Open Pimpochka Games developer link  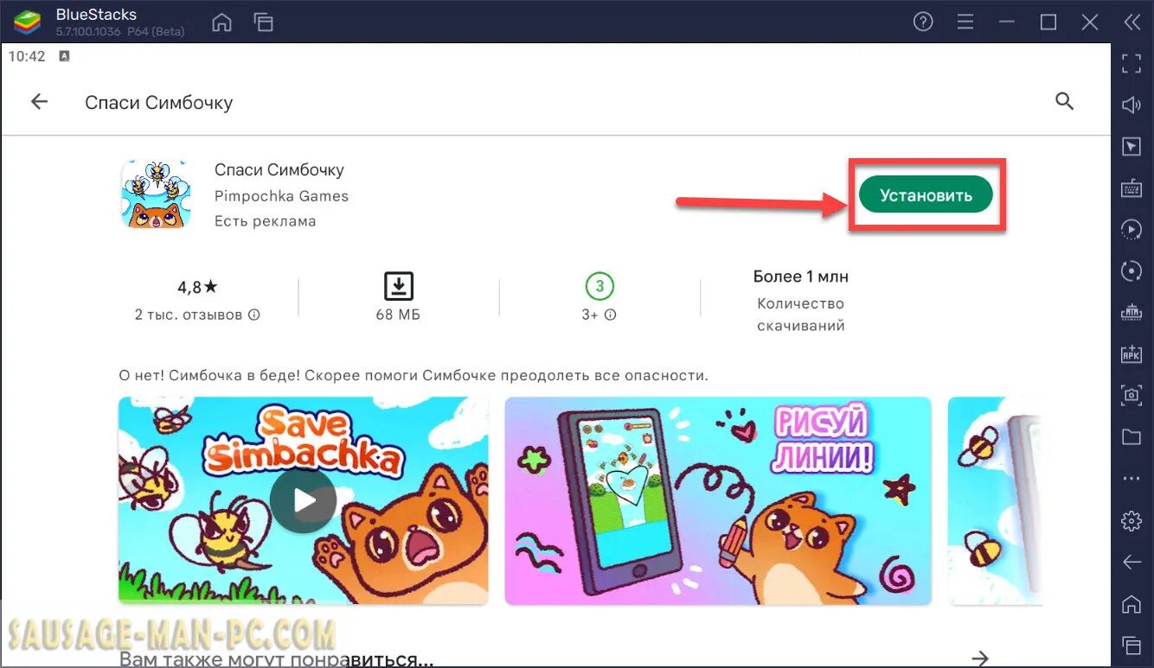click(x=281, y=196)
